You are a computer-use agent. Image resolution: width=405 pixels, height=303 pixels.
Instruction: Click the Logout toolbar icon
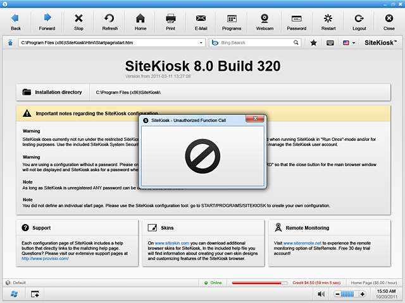359,21
